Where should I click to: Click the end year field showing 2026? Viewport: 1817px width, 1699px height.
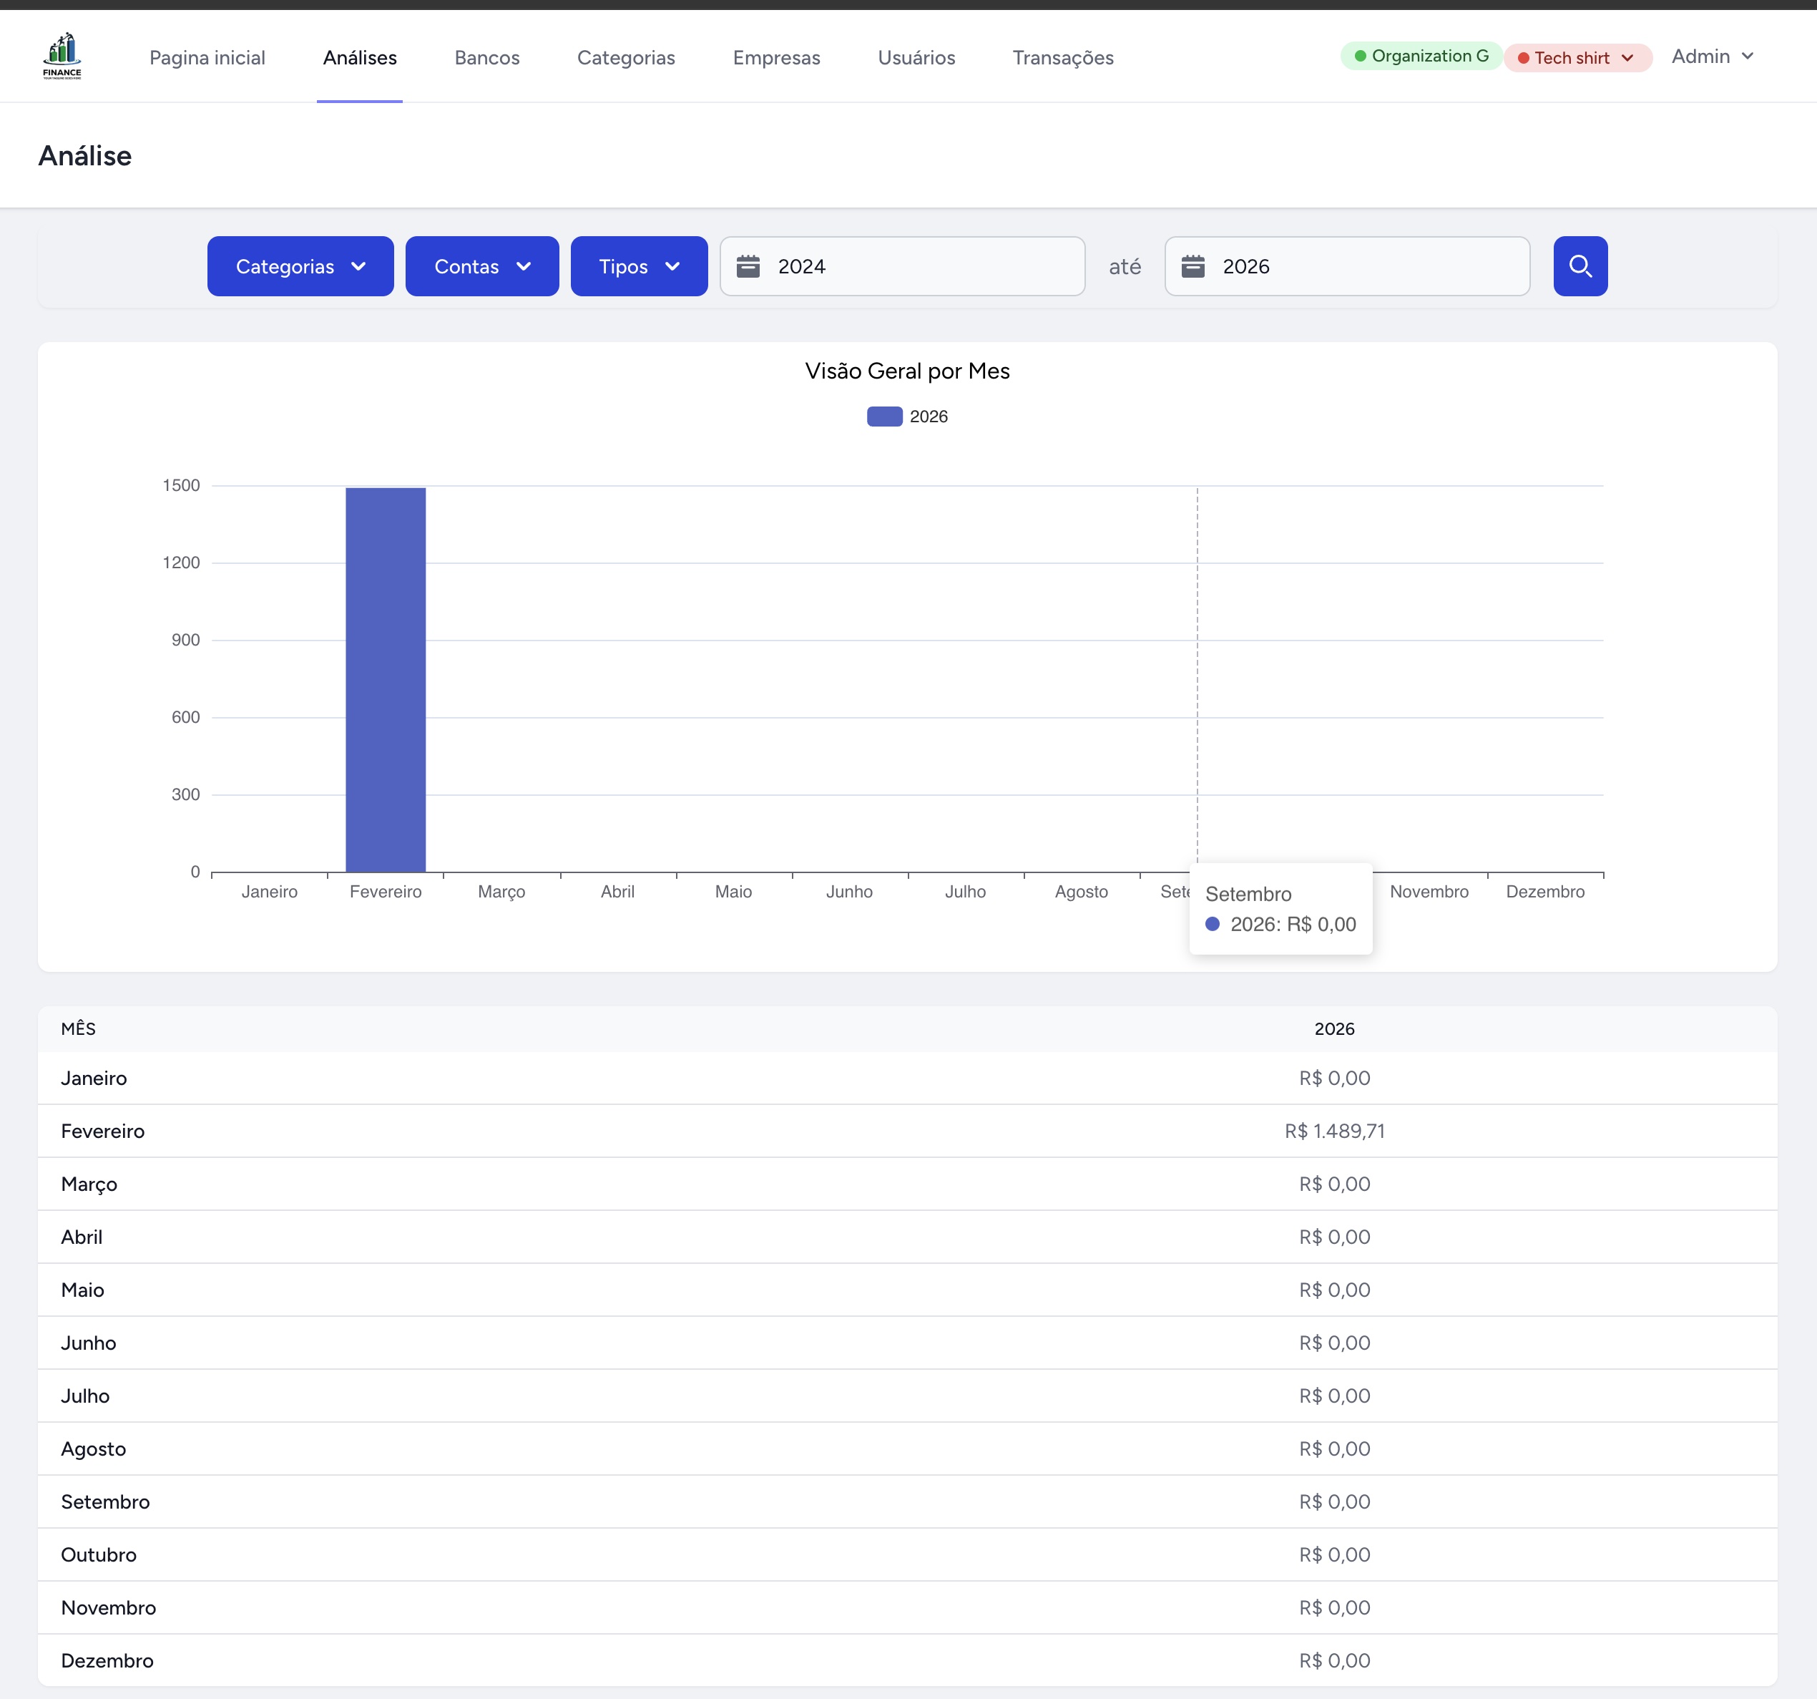1347,266
